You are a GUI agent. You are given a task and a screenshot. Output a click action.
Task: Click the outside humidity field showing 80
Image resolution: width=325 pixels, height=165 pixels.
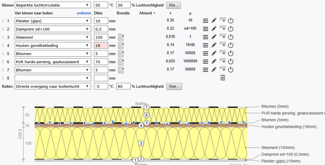(x=123, y=86)
